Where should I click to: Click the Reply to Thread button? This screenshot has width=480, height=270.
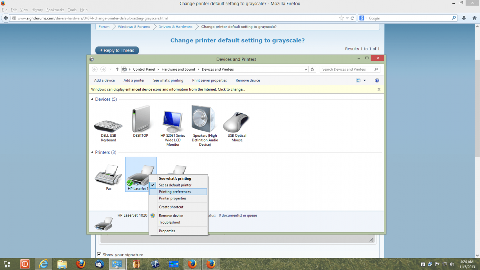point(117,51)
